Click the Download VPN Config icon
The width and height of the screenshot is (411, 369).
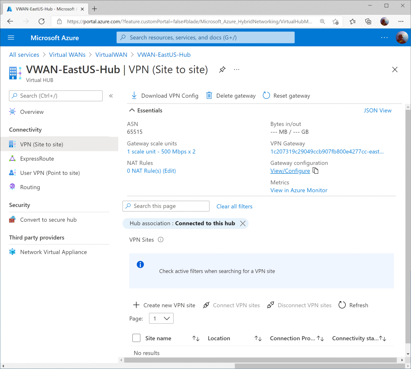click(134, 95)
